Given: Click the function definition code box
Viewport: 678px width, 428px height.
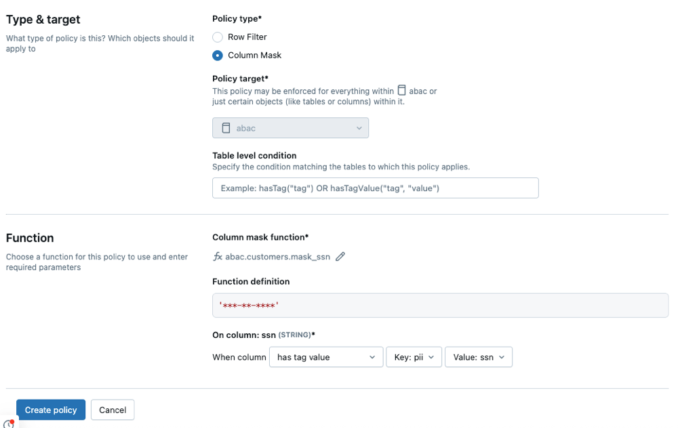Looking at the screenshot, I should pyautogui.click(x=440, y=305).
